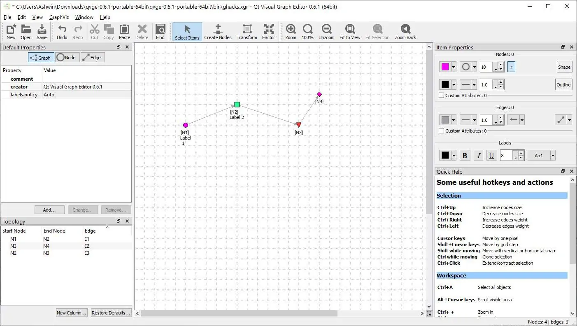Open the Help menu
The width and height of the screenshot is (577, 326).
[105, 17]
